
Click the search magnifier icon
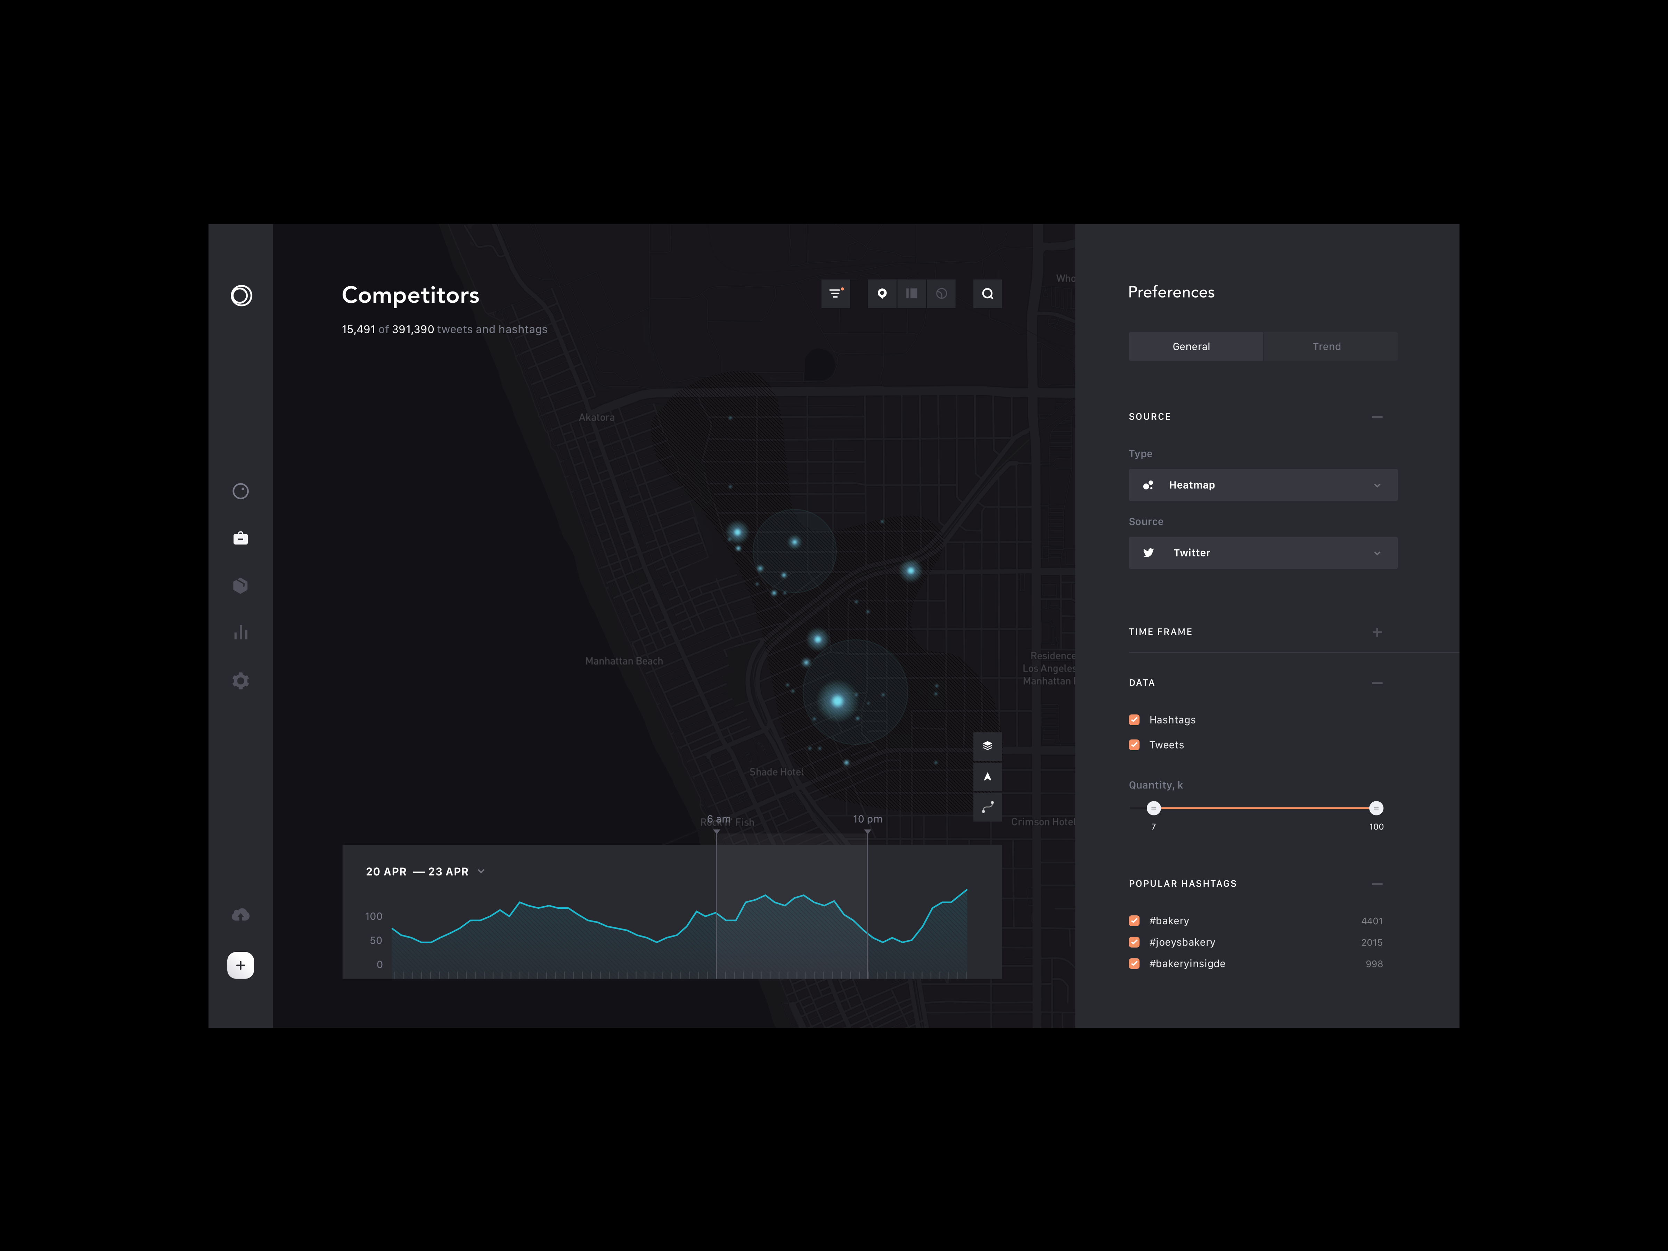tap(988, 293)
